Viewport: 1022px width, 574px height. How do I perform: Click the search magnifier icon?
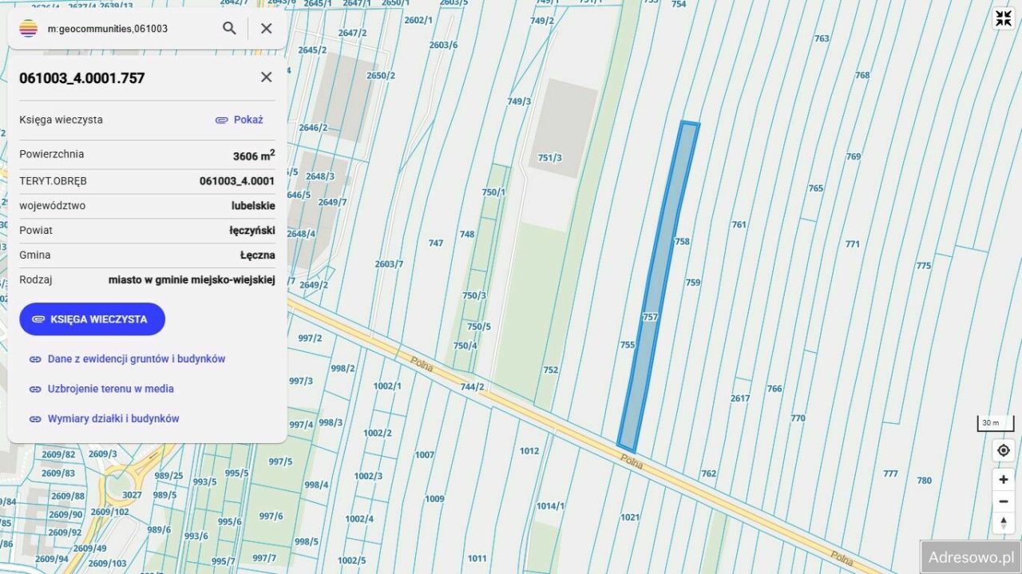229,29
